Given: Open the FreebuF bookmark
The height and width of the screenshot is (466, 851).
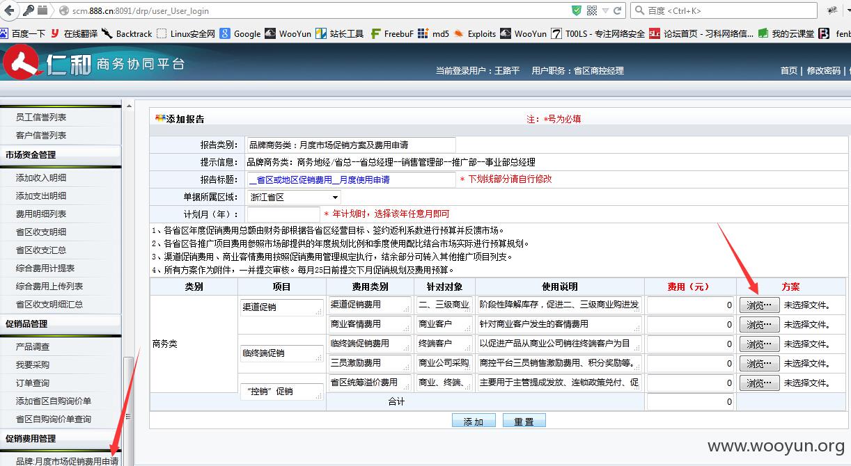Looking at the screenshot, I should pos(392,33).
